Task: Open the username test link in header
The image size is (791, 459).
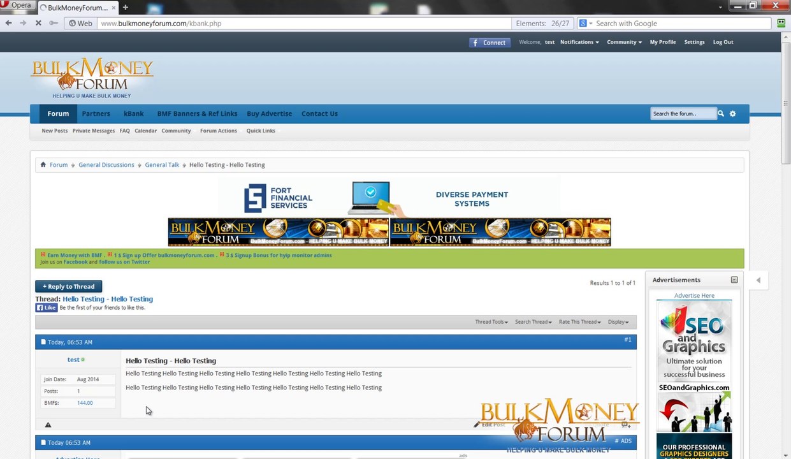Action: coord(549,42)
